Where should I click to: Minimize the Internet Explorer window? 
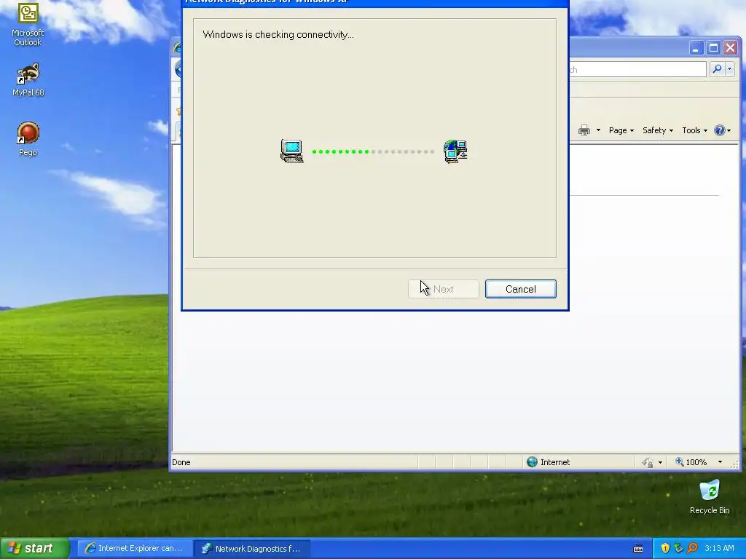tap(696, 48)
